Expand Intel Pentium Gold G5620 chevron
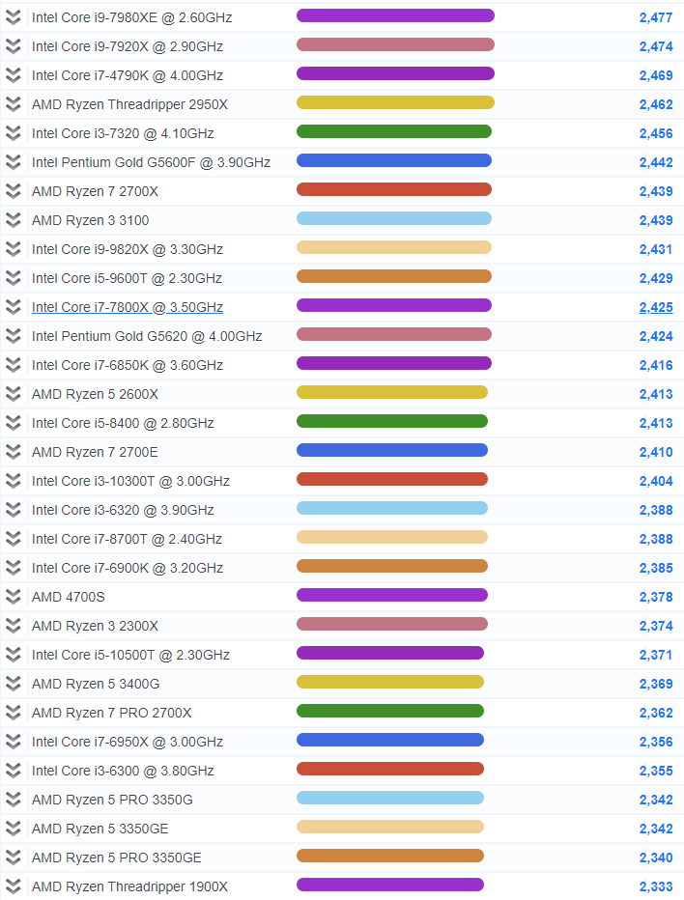 [14, 336]
